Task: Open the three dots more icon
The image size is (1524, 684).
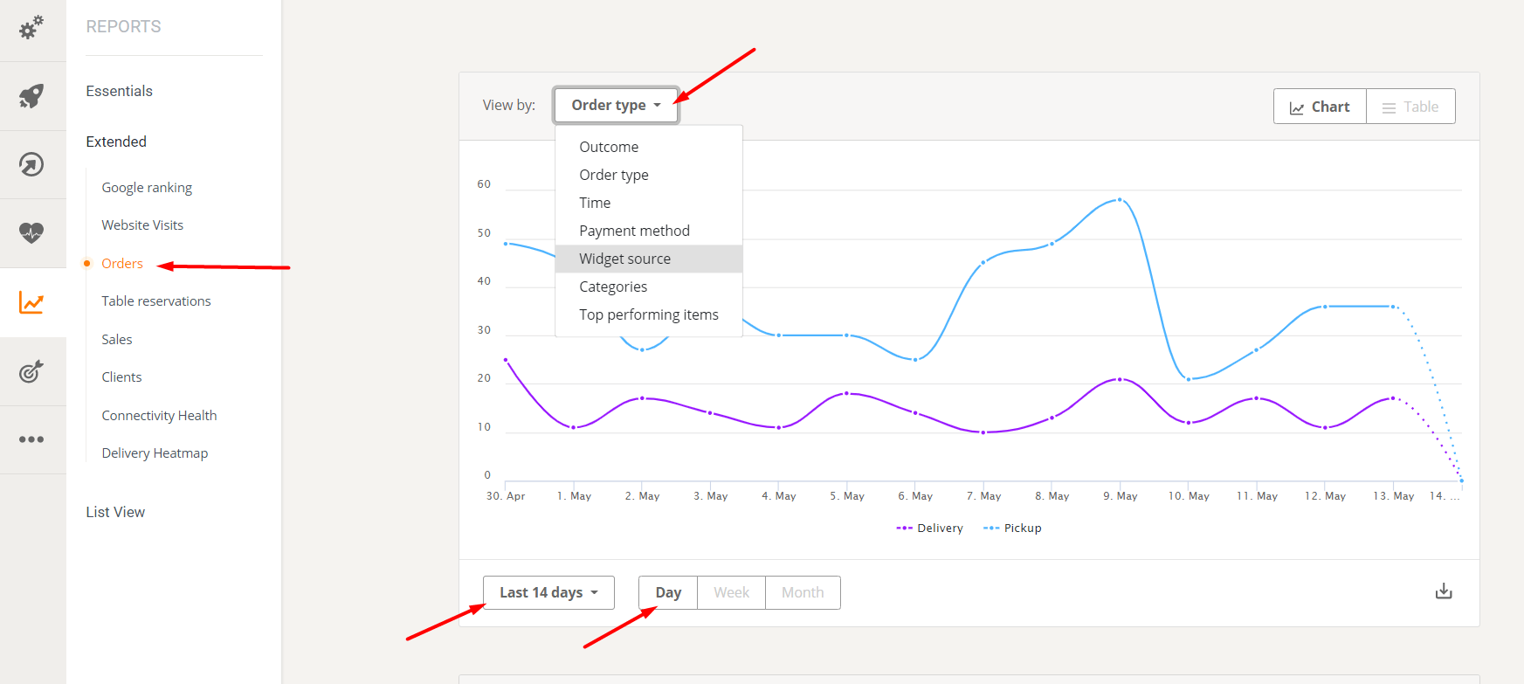Action: point(31,439)
